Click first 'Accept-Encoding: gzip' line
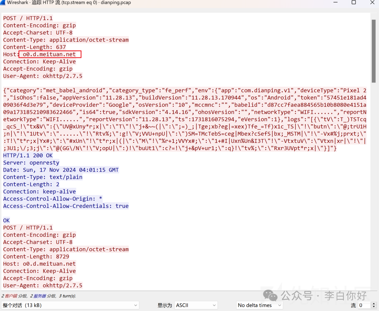The width and height of the screenshot is (379, 311). tap(38, 69)
